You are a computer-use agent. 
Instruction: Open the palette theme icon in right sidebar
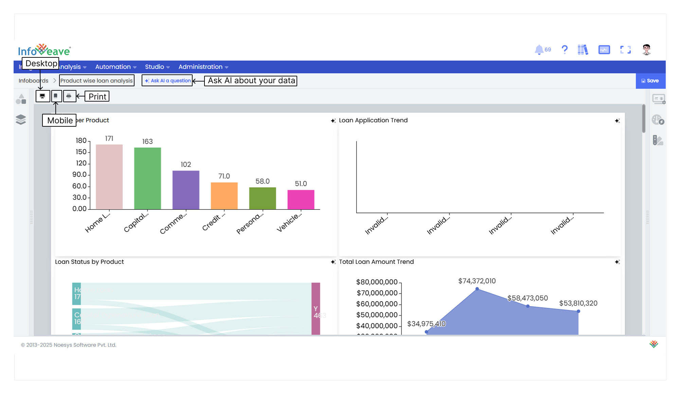tap(658, 120)
